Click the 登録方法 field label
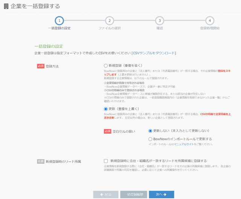The width and height of the screenshot is (241, 199). coord(52,66)
